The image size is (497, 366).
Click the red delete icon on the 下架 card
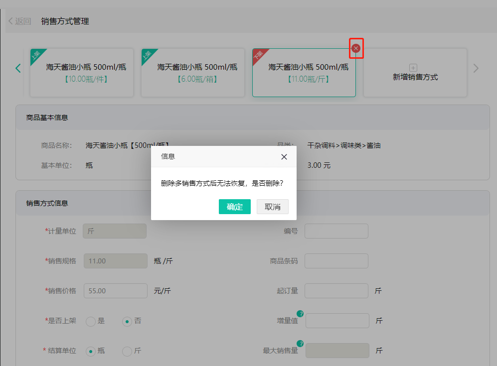pos(356,48)
